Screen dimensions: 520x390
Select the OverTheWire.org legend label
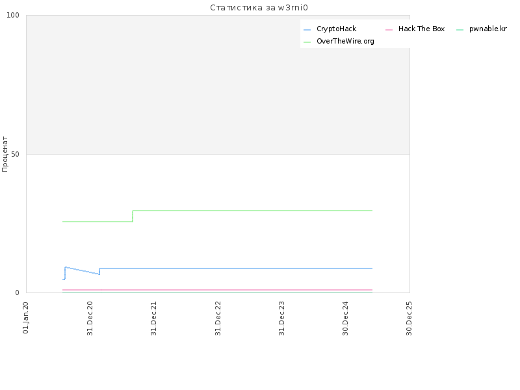[345, 41]
